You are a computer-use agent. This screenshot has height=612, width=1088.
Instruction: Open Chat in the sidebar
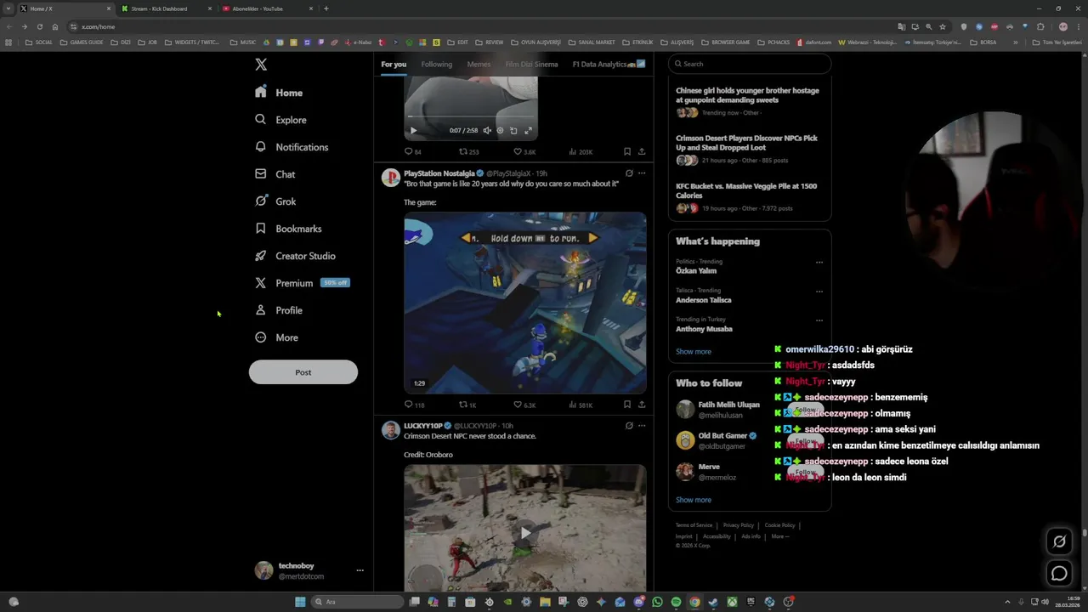[275, 174]
